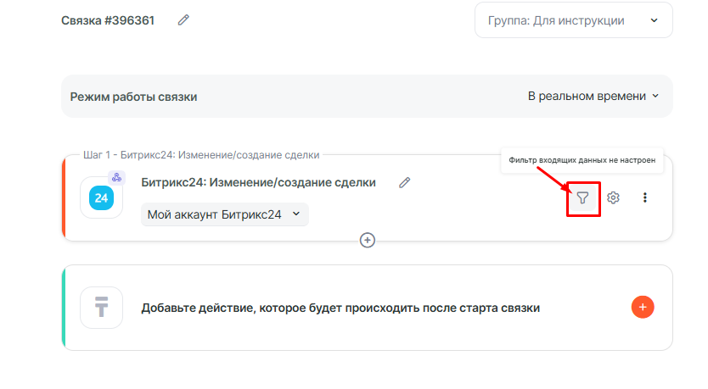The height and width of the screenshot is (389, 708).
Task: Expand the В реальном времени mode dropdown
Action: [x=593, y=97]
